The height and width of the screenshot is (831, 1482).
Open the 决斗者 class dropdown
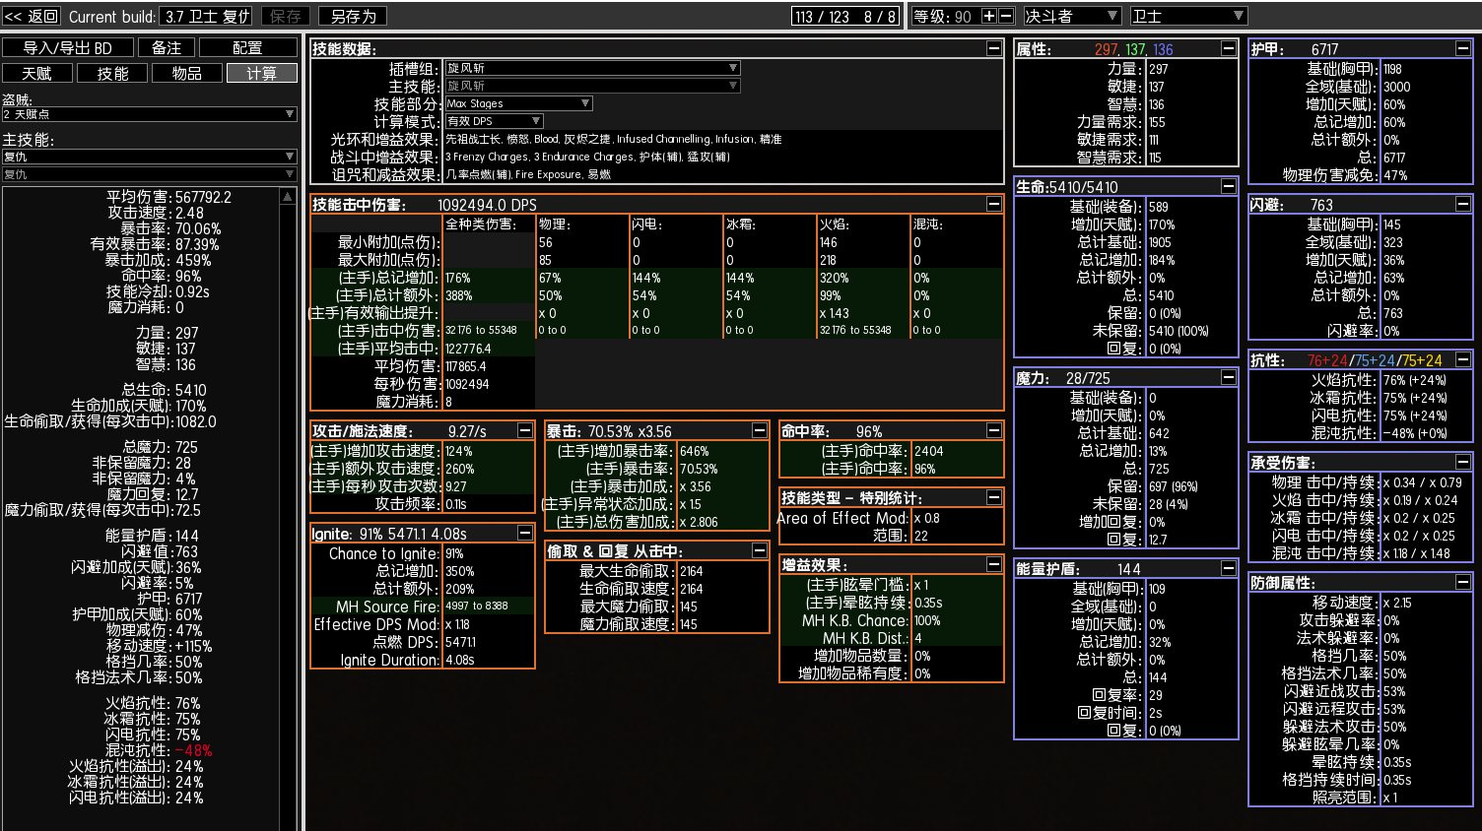[1071, 16]
